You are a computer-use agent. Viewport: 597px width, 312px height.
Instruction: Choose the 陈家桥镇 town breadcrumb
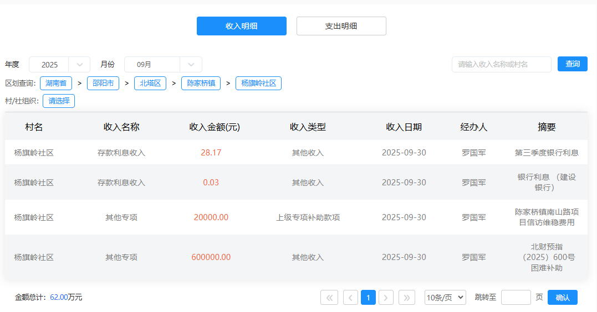201,84
